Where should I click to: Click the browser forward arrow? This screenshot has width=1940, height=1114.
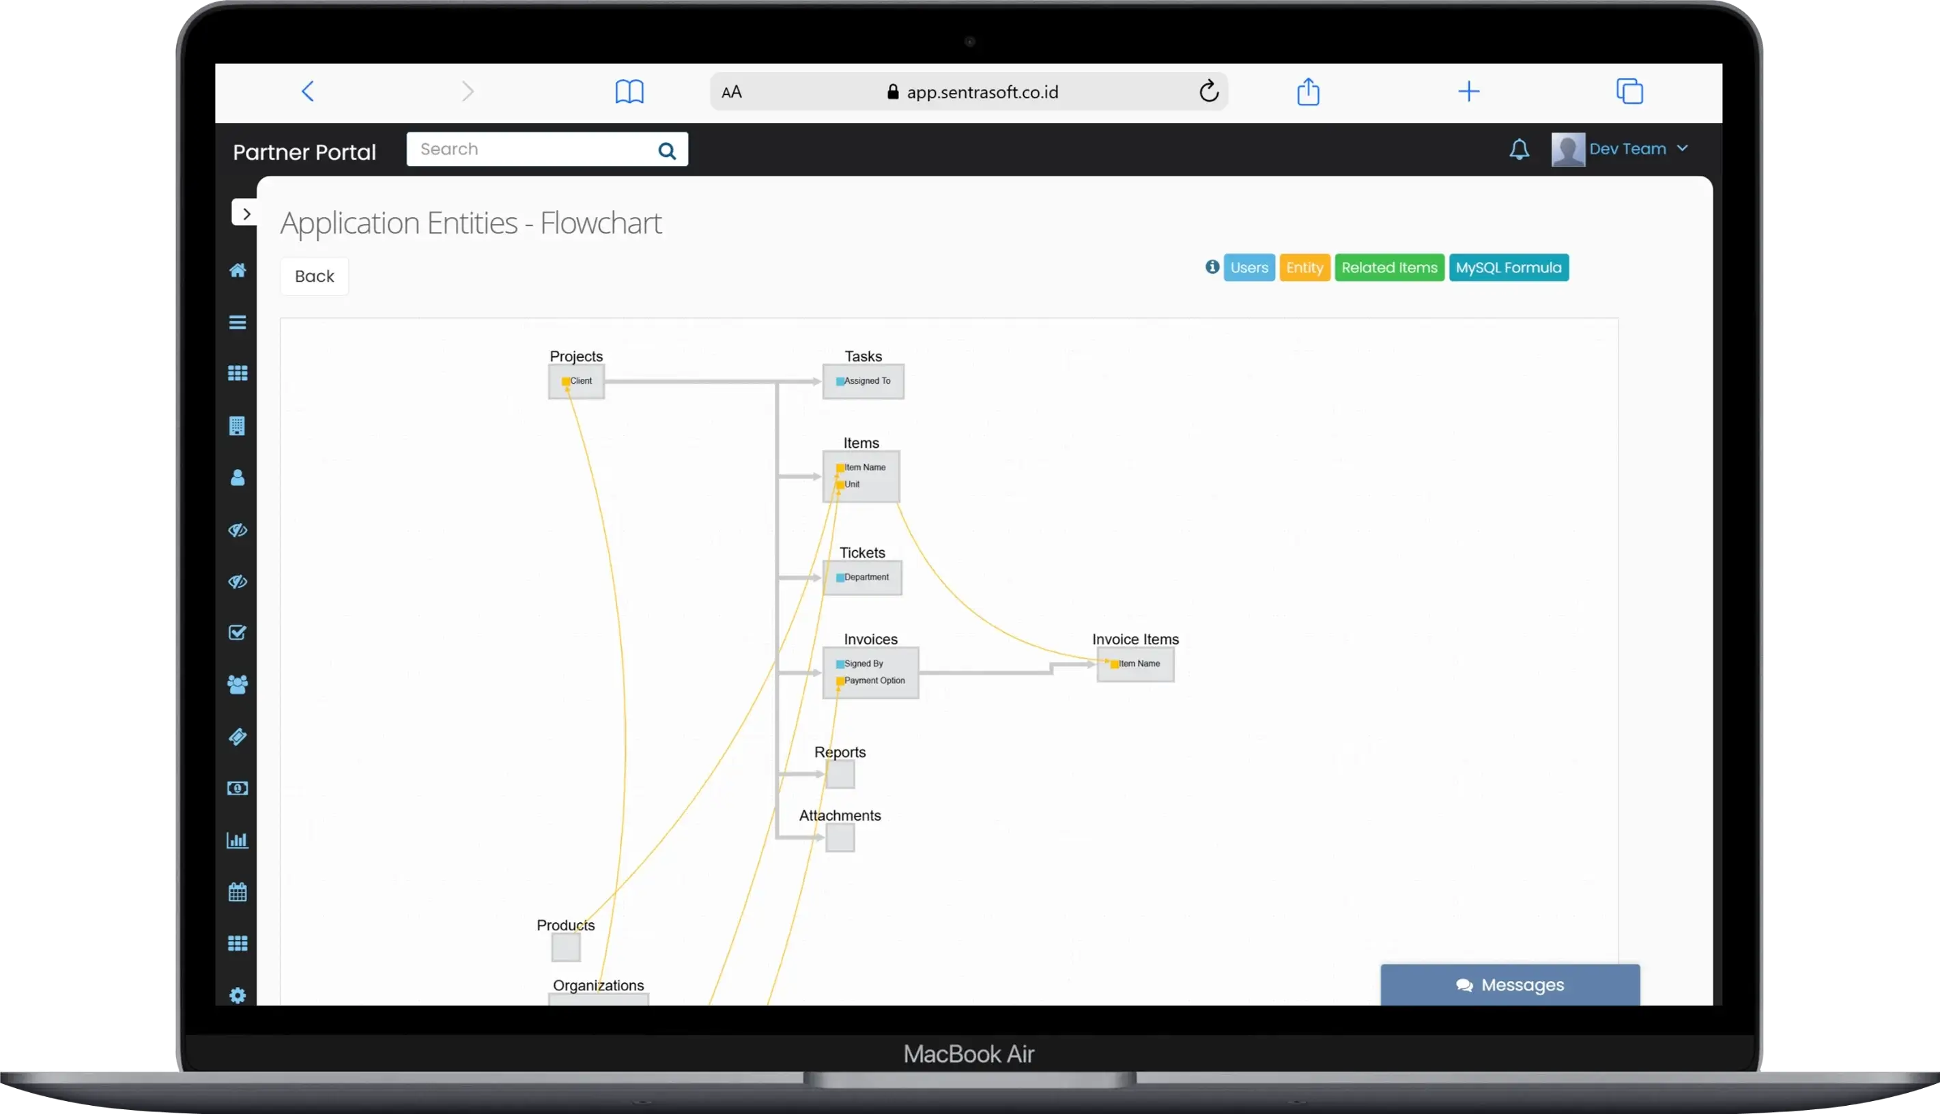[x=468, y=92]
